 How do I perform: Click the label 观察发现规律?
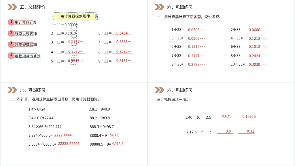pos(26,34)
